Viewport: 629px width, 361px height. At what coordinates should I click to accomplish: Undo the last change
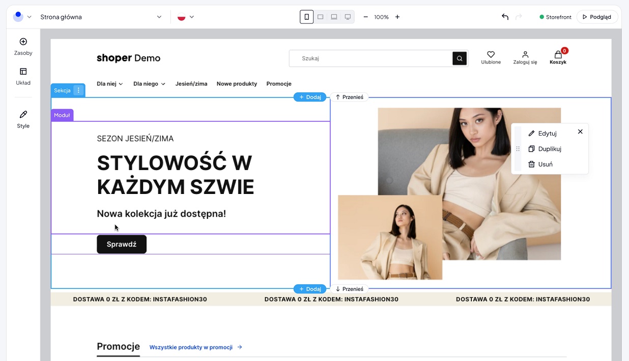click(x=505, y=17)
